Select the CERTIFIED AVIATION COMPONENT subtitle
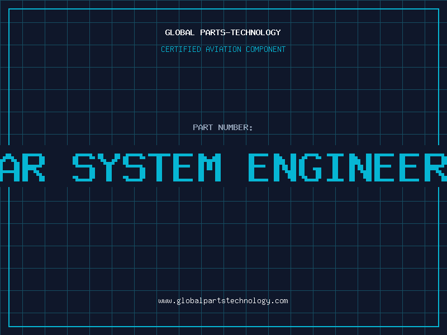This screenshot has width=447, height=335. [223, 49]
